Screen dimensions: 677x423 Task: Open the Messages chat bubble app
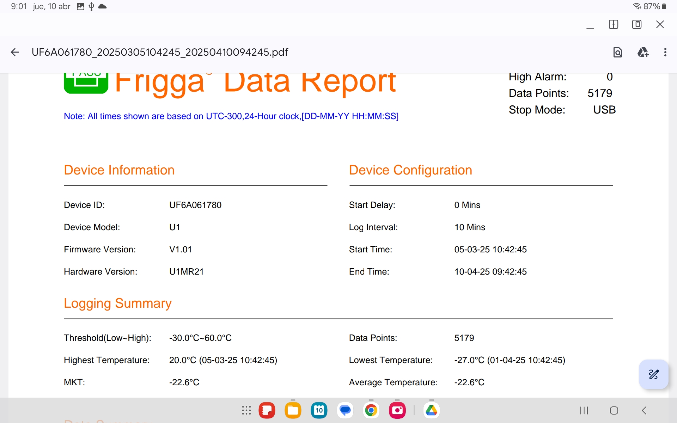pyautogui.click(x=345, y=410)
